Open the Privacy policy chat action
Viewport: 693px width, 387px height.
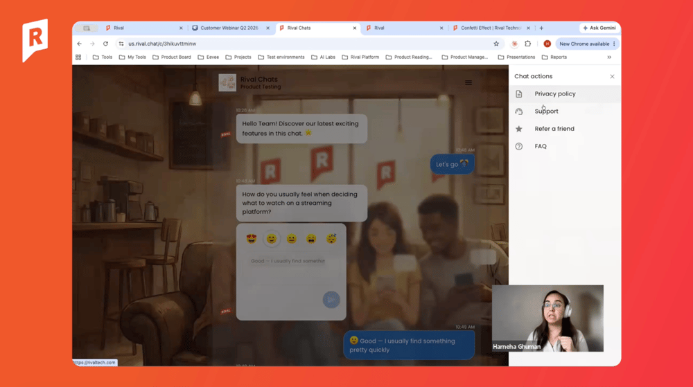564,93
